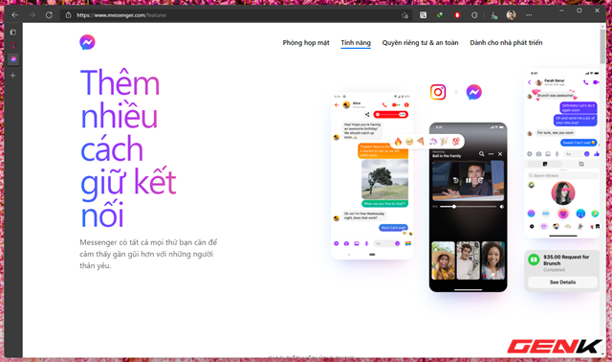Click the Messenger logo beside Instagram
This screenshot has width=612, height=362.
tap(474, 92)
